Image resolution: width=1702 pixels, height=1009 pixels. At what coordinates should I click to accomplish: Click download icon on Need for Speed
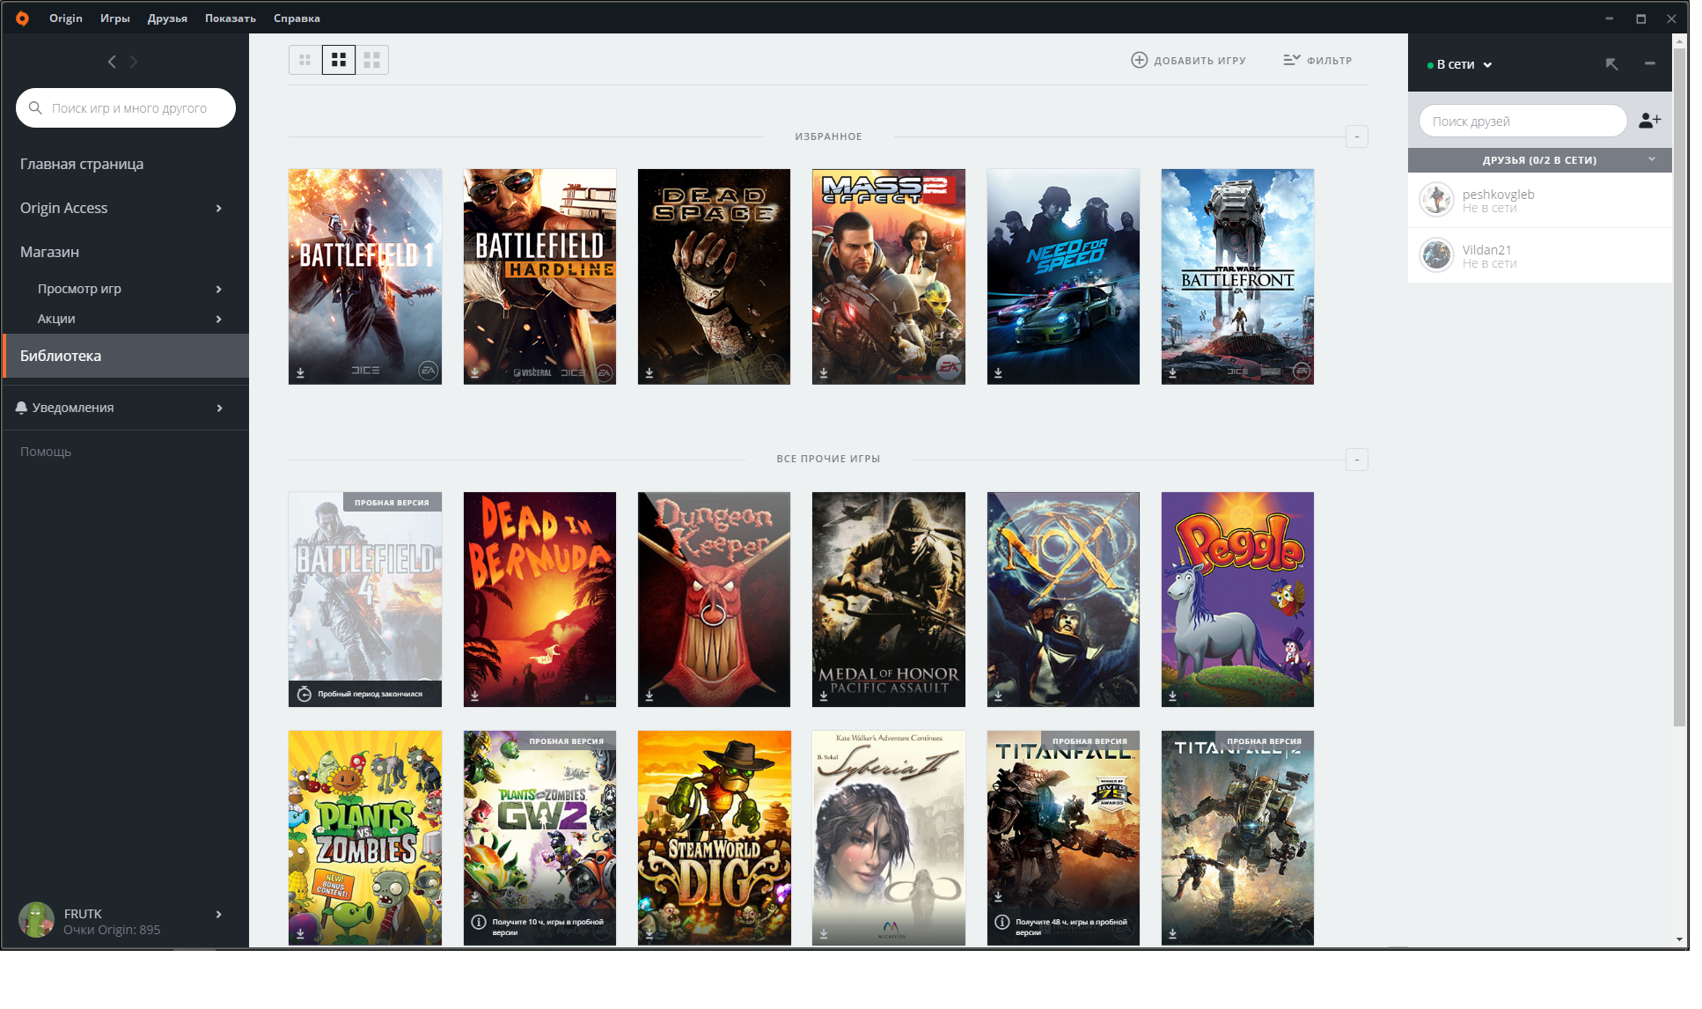[x=998, y=373]
